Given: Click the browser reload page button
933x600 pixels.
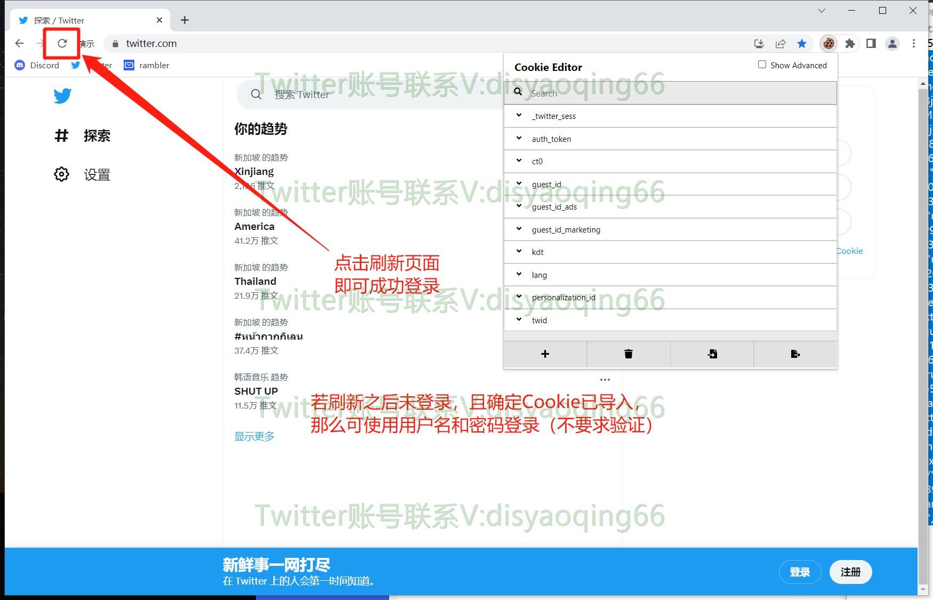Looking at the screenshot, I should coord(62,43).
